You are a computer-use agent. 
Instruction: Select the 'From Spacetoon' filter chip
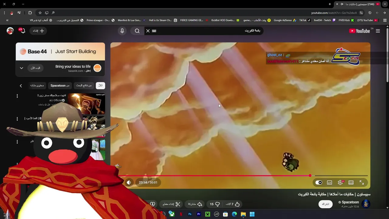click(60, 85)
